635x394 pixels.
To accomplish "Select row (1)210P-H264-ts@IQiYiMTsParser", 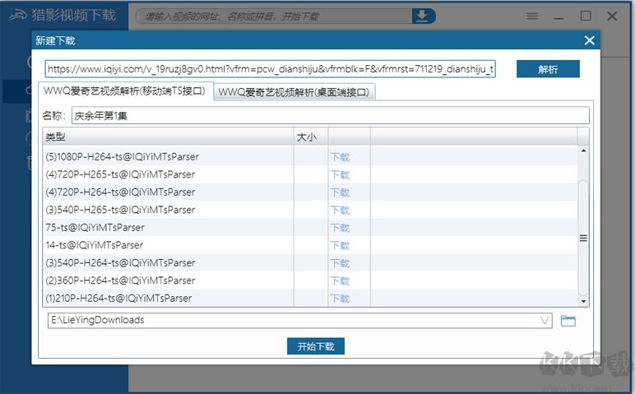I will pos(310,298).
